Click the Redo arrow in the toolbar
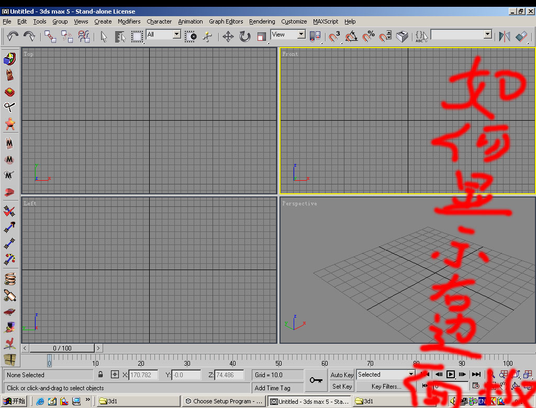Image resolution: width=536 pixels, height=408 pixels. tap(29, 36)
